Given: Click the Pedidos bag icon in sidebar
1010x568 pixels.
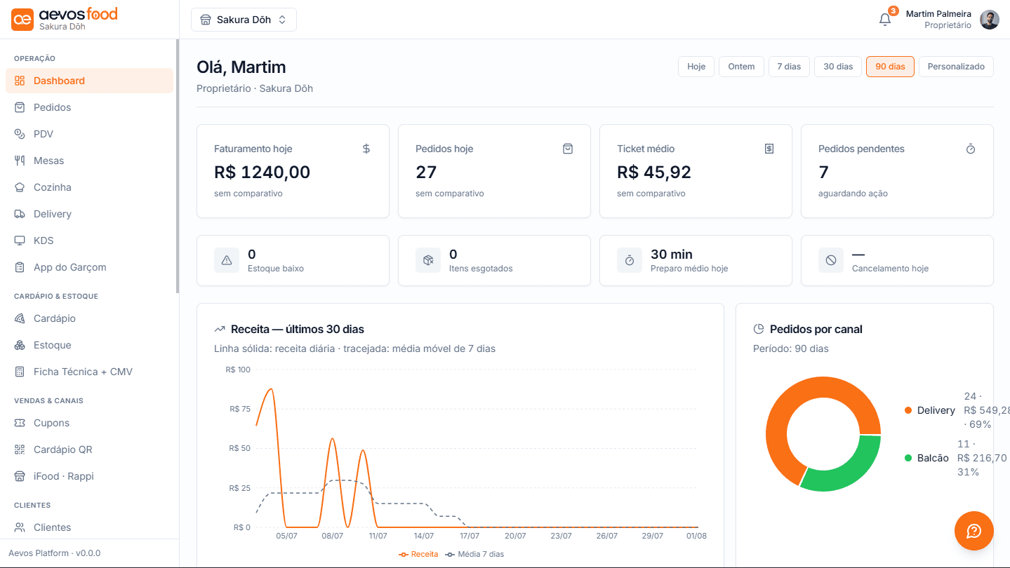Looking at the screenshot, I should click(20, 107).
